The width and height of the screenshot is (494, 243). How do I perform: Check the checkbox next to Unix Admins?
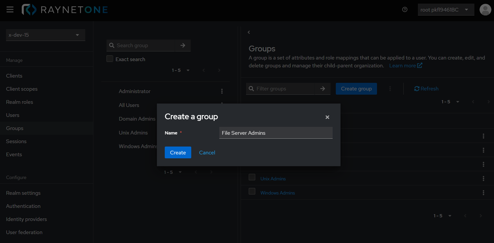coord(252,177)
